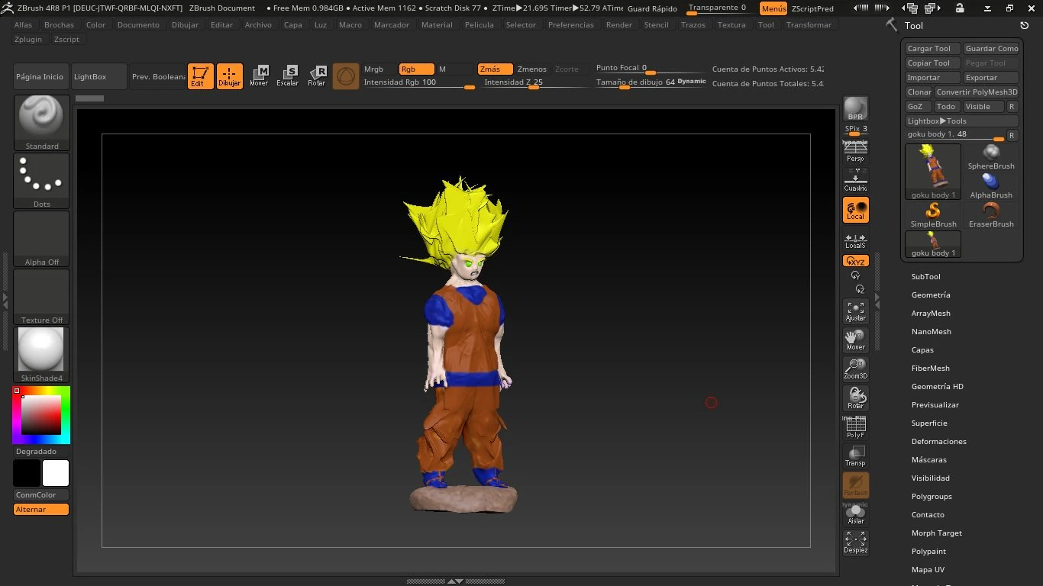Image resolution: width=1043 pixels, height=586 pixels.
Task: Toggle Transp transparency mode
Action: coord(855,456)
